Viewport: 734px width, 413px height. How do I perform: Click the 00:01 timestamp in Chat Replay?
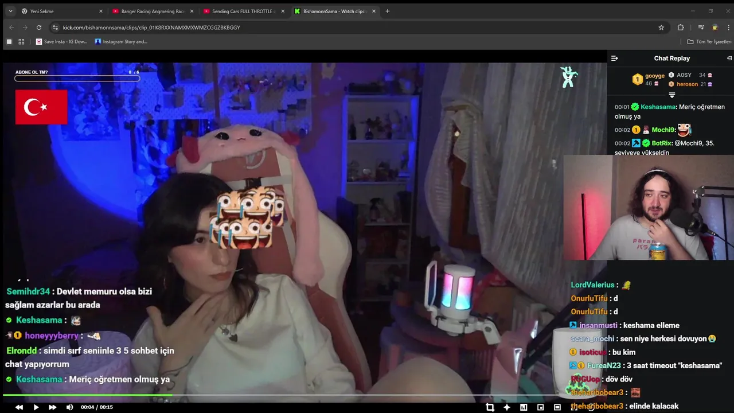(622, 107)
